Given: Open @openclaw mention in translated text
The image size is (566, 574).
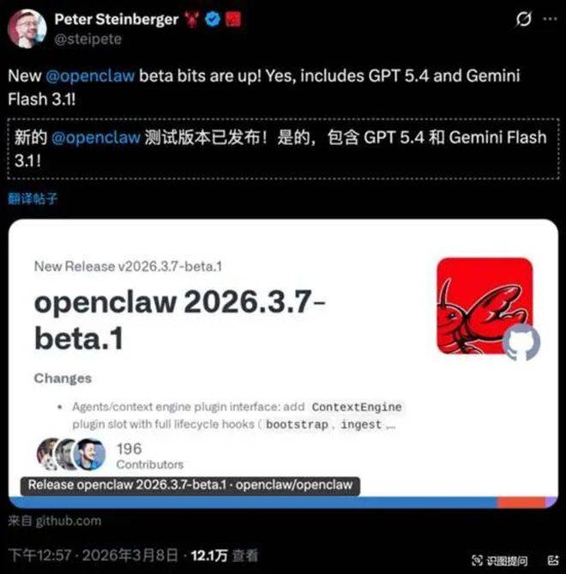Looking at the screenshot, I should tap(96, 137).
